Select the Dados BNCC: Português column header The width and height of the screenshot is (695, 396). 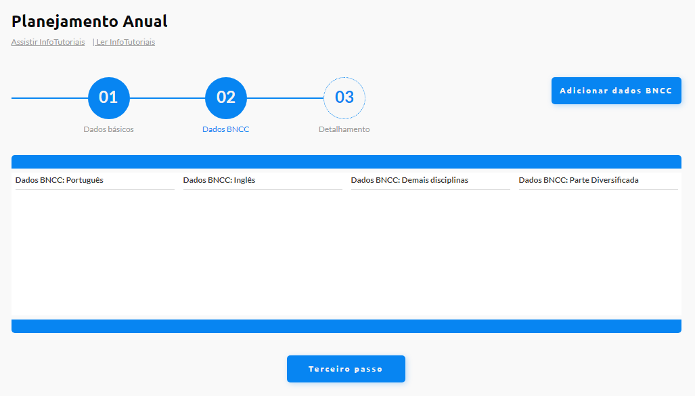point(60,180)
